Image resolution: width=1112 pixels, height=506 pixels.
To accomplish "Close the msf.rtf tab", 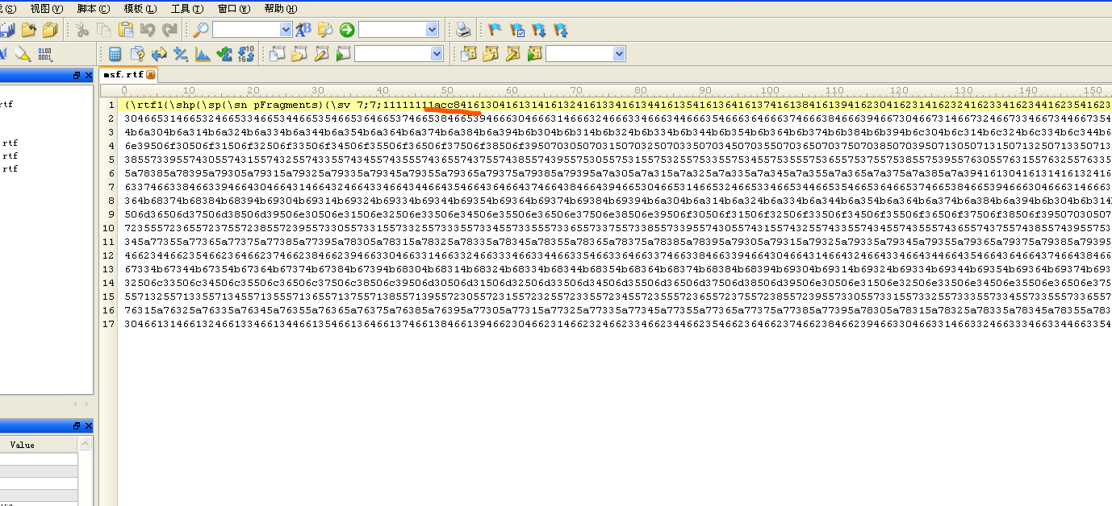I will click(150, 75).
